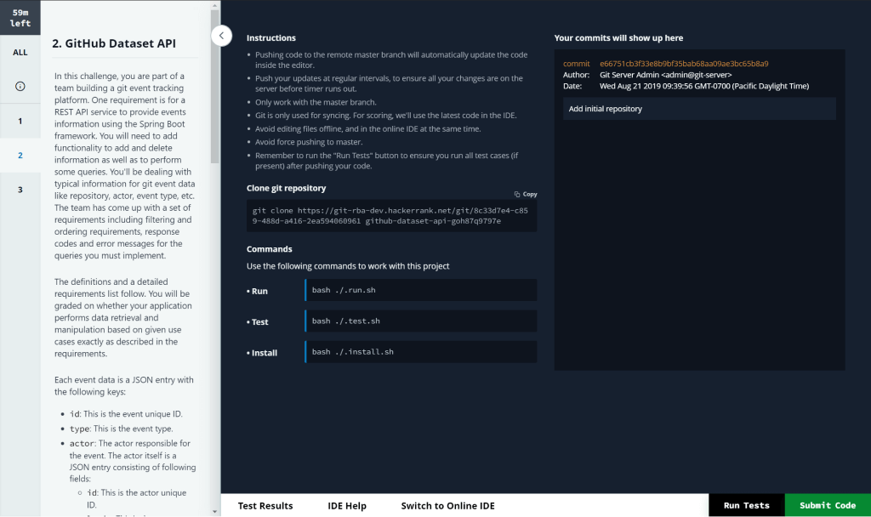871x517 pixels.
Task: Click the scrollbar up arrow
Action: (215, 6)
